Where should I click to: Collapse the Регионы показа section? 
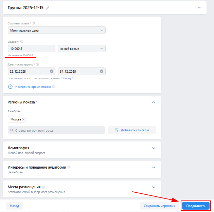154,102
